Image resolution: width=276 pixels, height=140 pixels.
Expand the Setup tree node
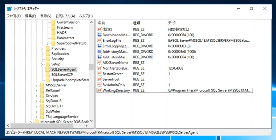click(x=42, y=65)
